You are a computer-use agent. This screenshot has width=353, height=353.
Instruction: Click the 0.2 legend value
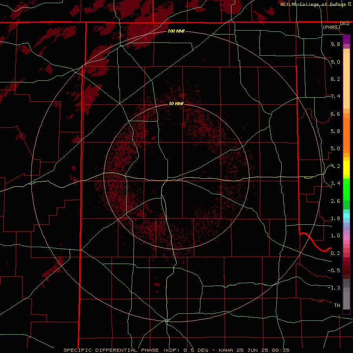click(x=335, y=253)
